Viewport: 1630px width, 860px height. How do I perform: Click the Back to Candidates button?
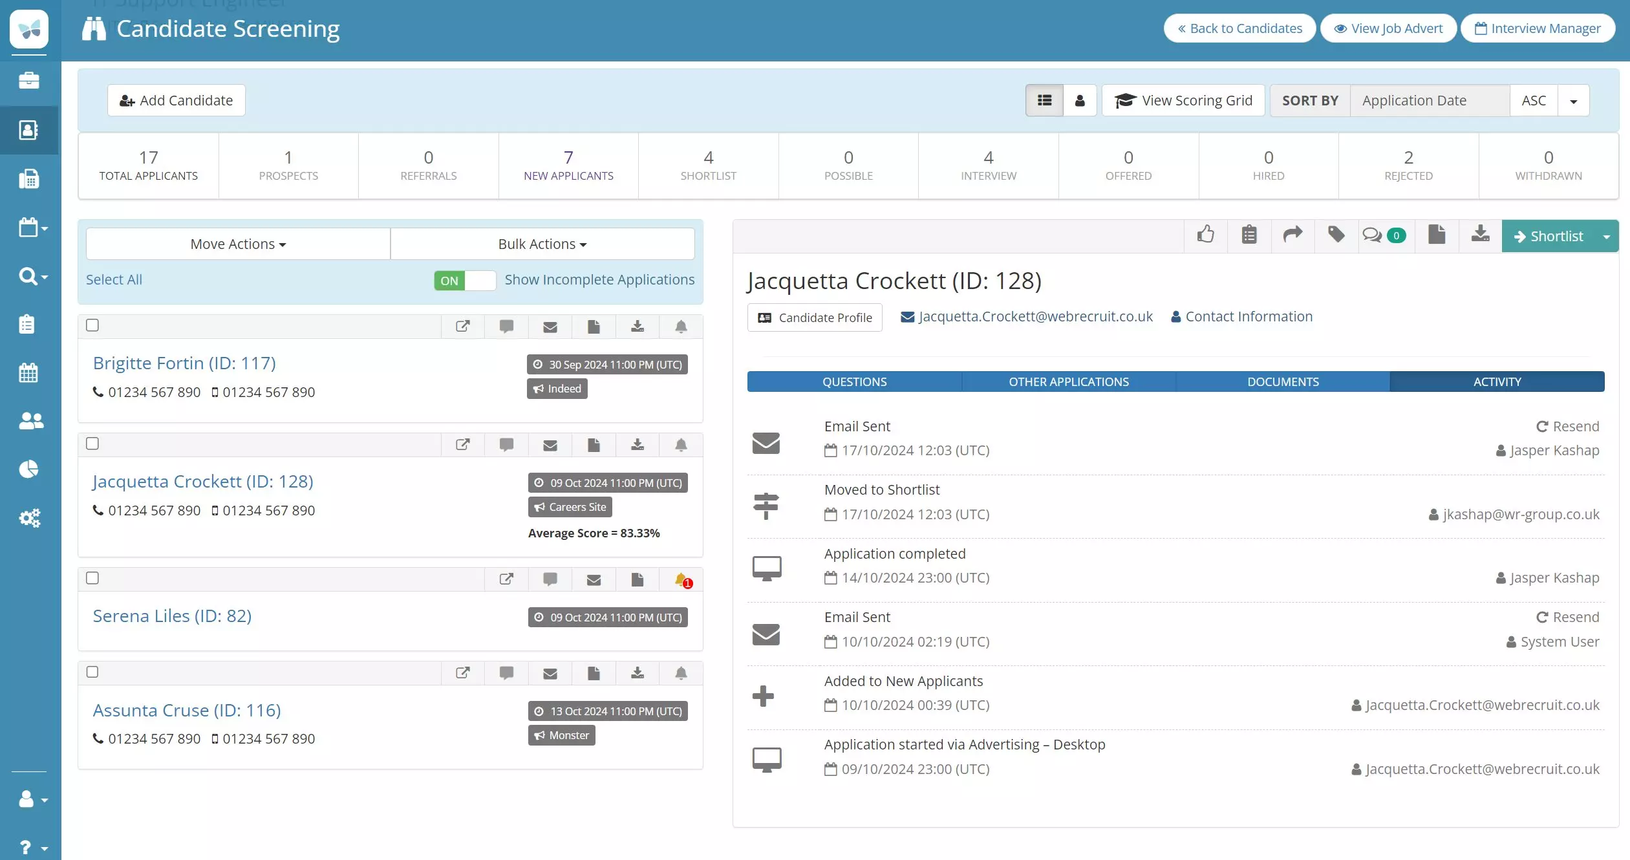pos(1239,28)
